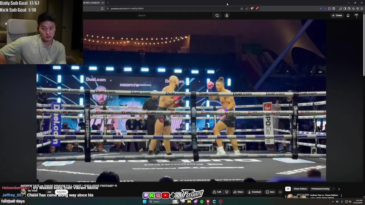
Task: Start voice search with microphone icon
Action: pos(227,15)
